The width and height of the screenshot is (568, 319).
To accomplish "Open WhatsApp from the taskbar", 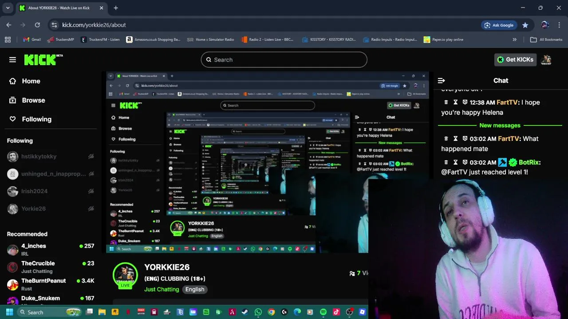I will [258, 312].
